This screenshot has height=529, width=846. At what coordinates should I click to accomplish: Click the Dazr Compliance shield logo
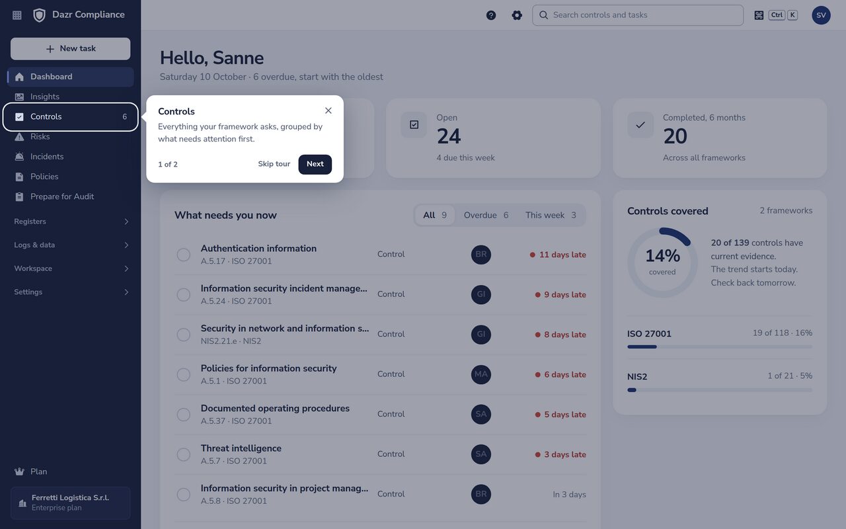[x=40, y=15]
